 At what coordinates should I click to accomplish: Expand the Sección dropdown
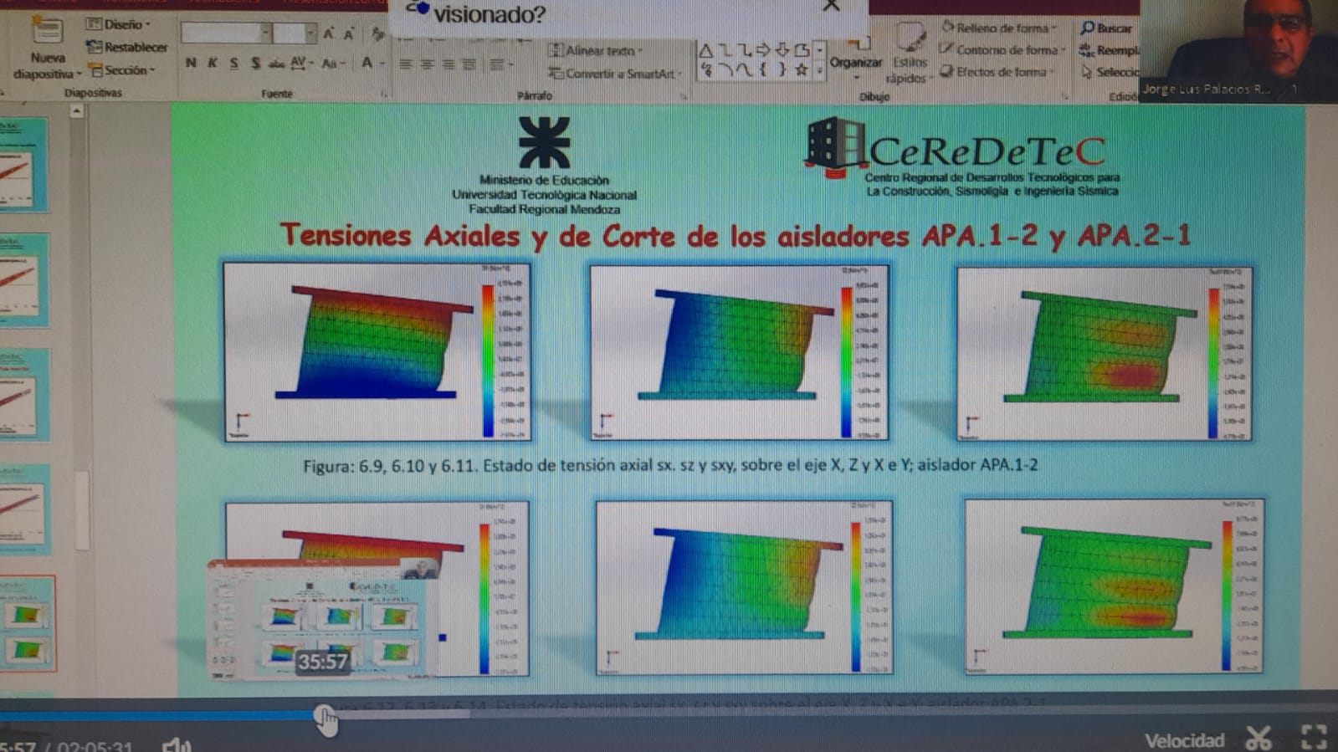[122, 70]
